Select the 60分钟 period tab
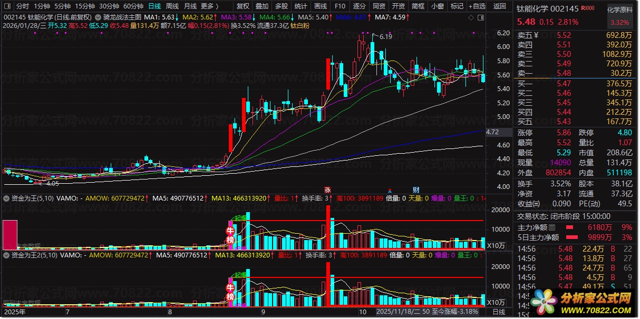Viewport: 640px width, 319px height. [133, 6]
